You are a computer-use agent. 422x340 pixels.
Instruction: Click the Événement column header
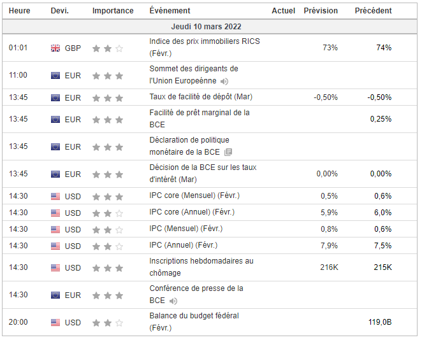pyautogui.click(x=170, y=11)
